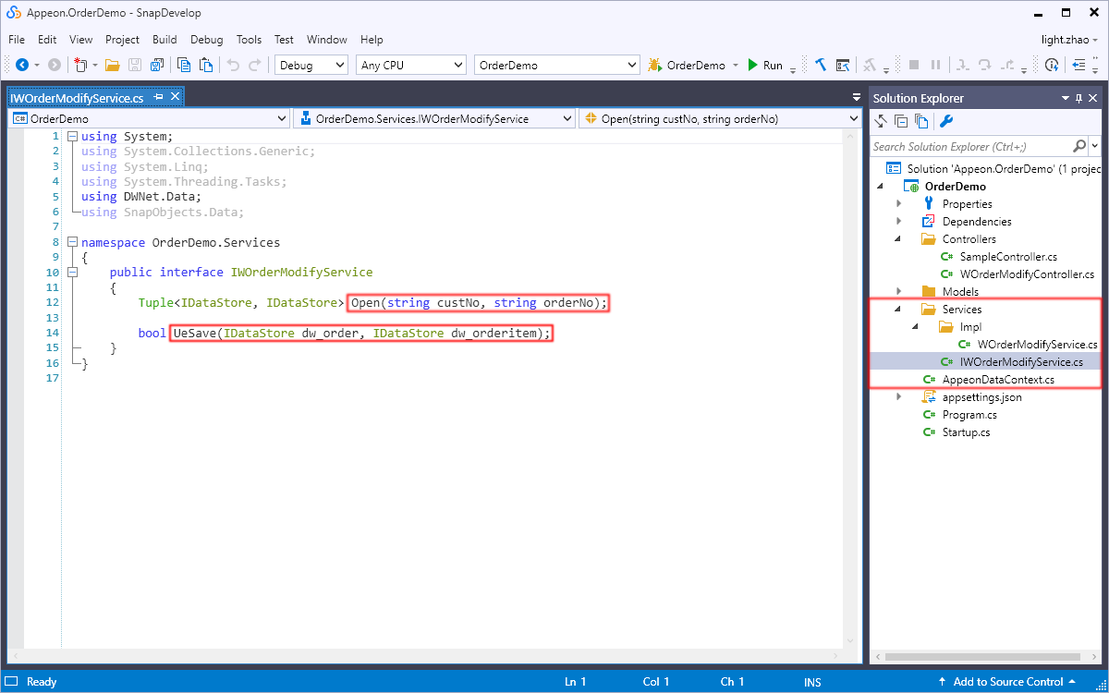Select Program.cs in Solution Explorer
This screenshot has height=693, width=1109.
tap(969, 415)
